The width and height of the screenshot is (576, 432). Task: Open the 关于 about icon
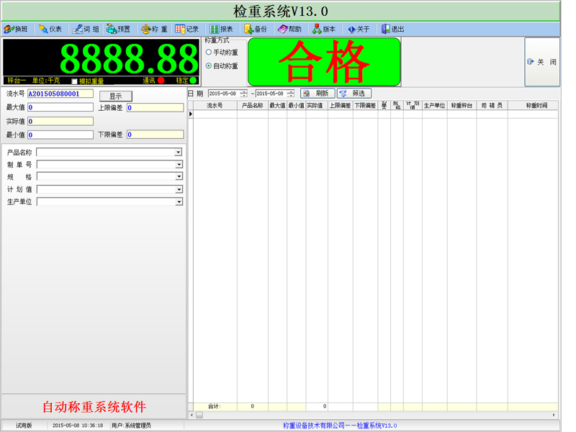click(x=358, y=29)
